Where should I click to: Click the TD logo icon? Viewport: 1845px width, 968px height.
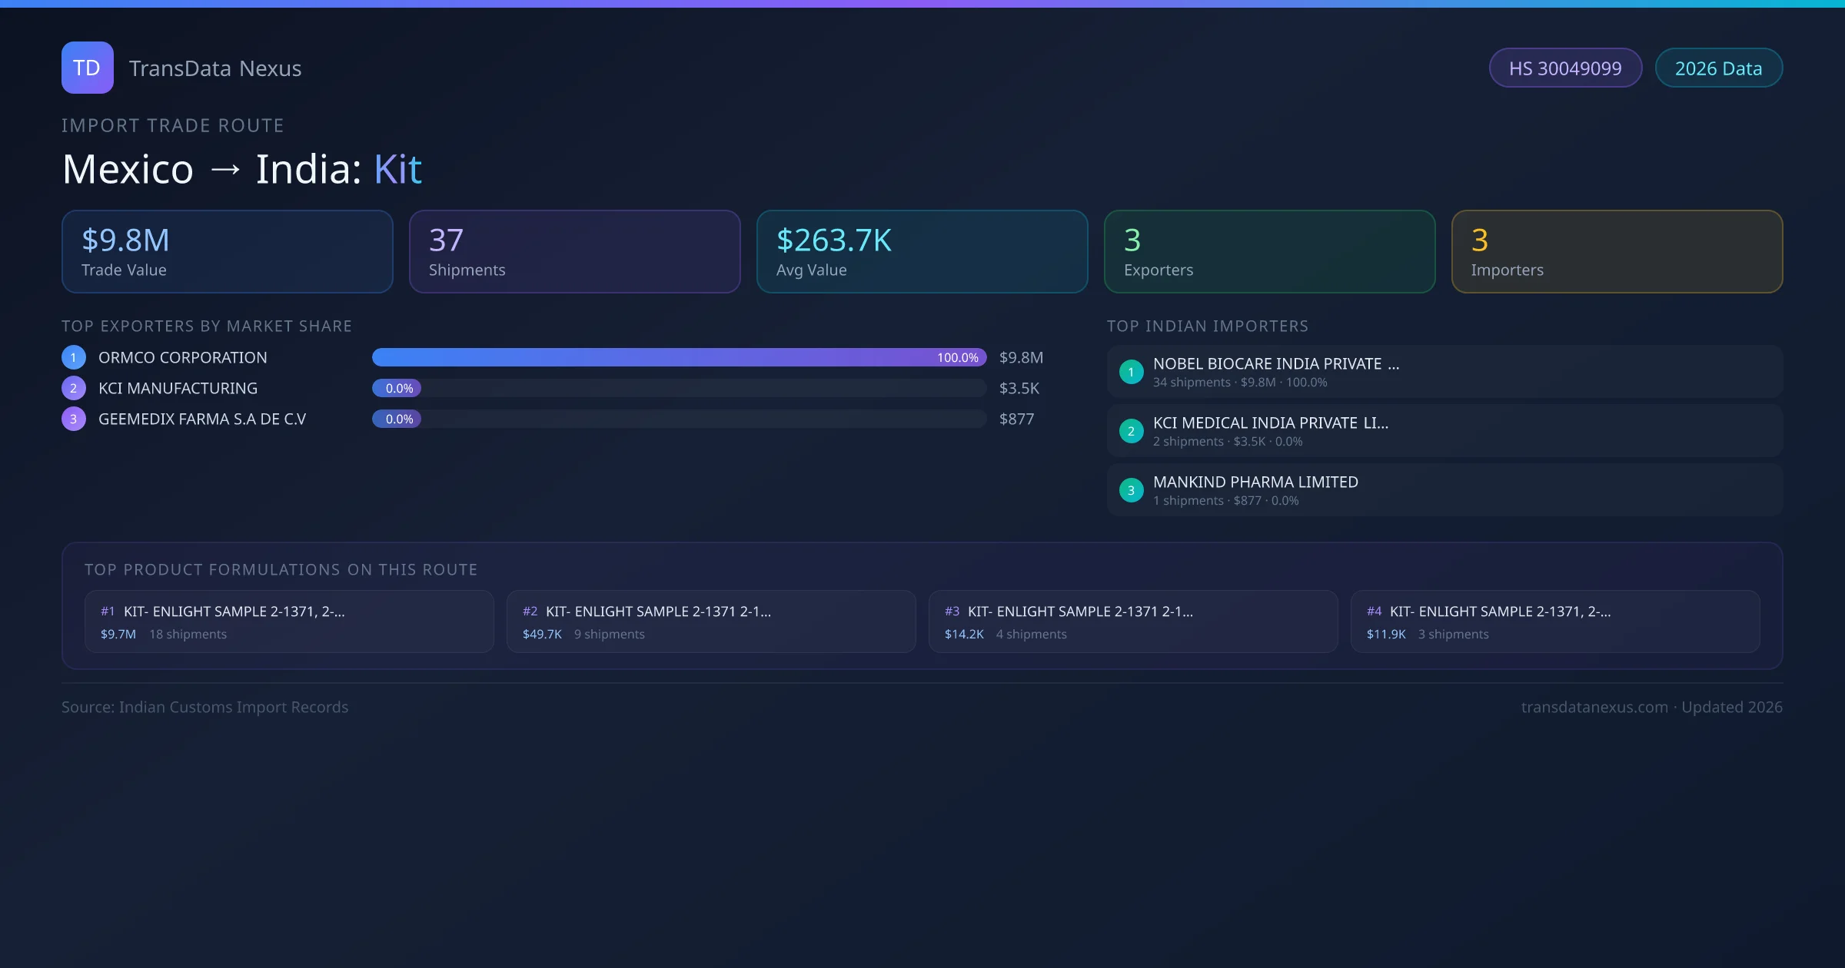click(x=87, y=68)
